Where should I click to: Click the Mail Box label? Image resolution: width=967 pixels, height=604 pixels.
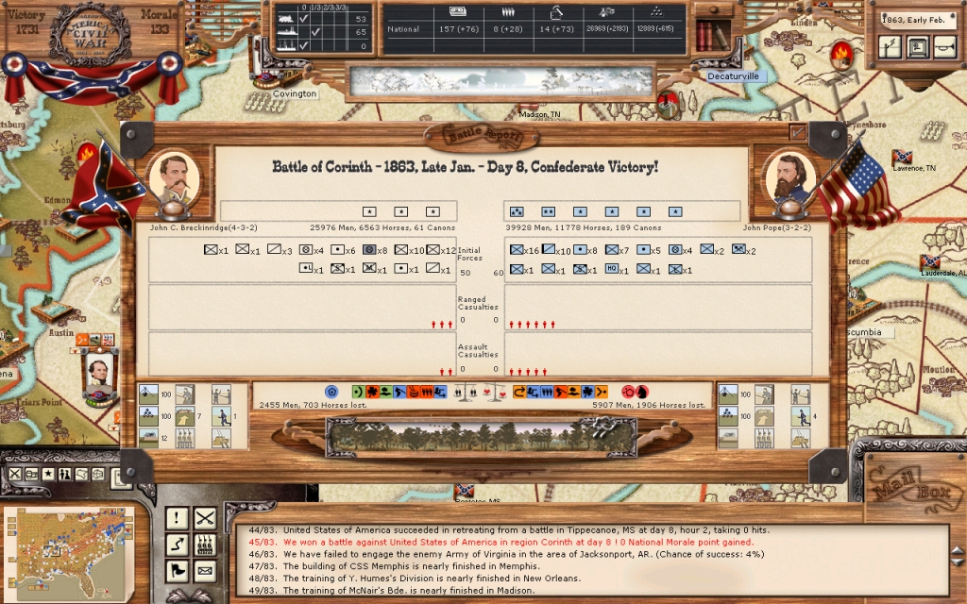click(x=907, y=490)
